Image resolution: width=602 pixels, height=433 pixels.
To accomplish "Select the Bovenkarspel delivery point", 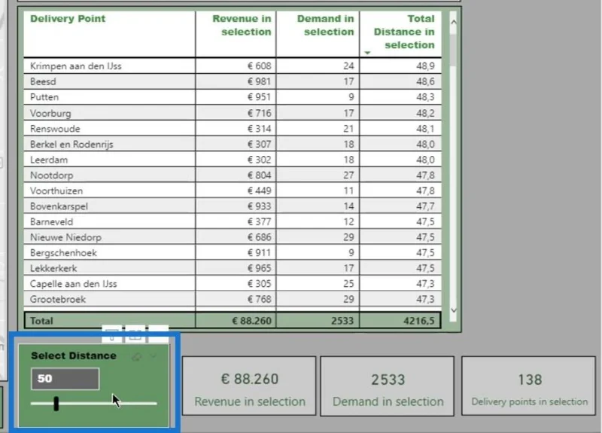I will coord(59,206).
